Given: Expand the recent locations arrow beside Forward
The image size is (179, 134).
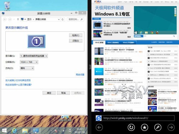Looking at the screenshot, I should click(x=14, y=19).
